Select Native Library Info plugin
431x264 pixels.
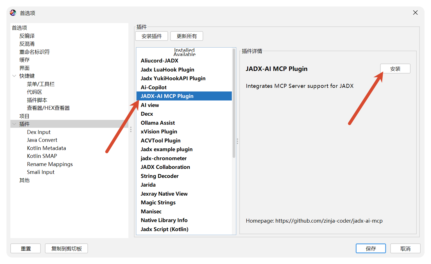[x=184, y=220]
